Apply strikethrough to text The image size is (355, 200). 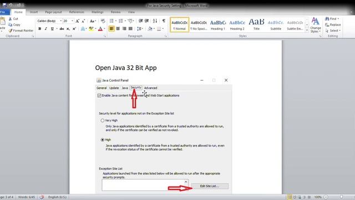coord(62,29)
